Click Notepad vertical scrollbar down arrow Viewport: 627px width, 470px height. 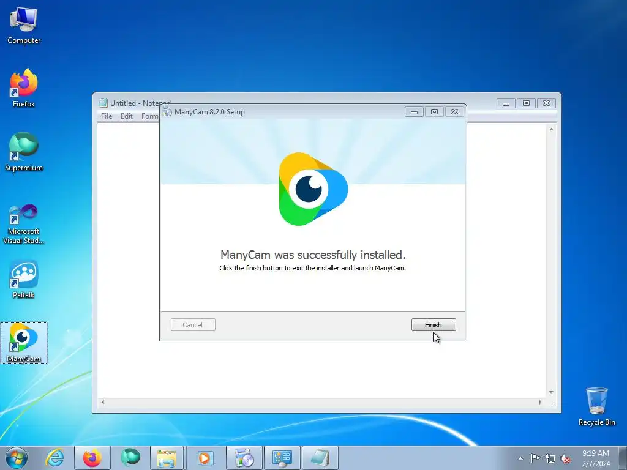(x=551, y=392)
